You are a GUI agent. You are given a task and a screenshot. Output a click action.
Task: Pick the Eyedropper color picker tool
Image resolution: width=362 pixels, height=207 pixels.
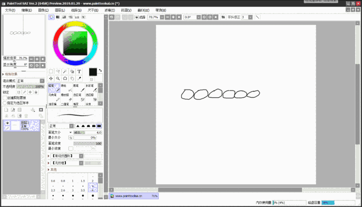[79, 79]
